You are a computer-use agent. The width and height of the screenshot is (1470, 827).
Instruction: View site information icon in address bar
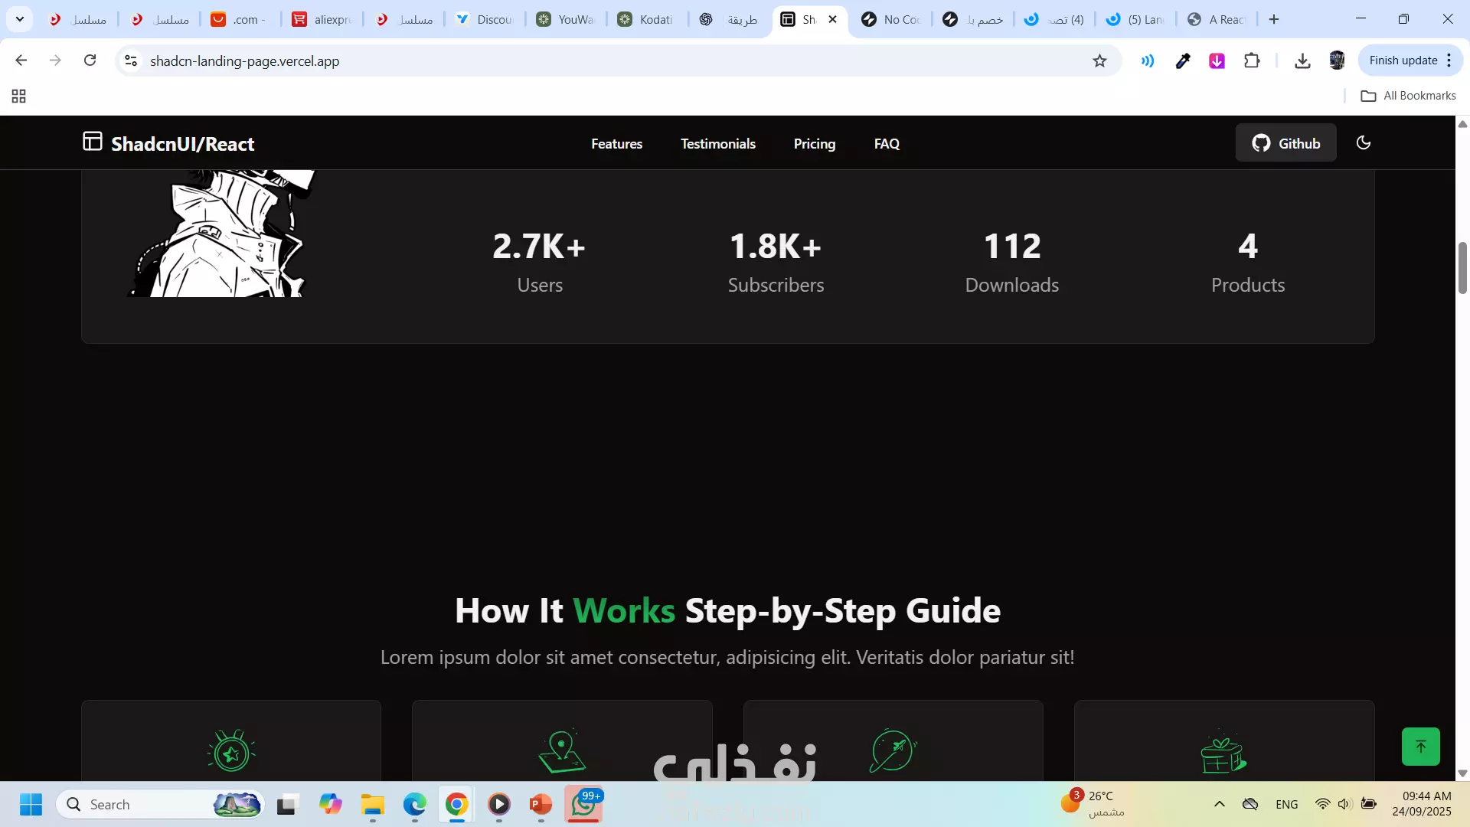131,61
